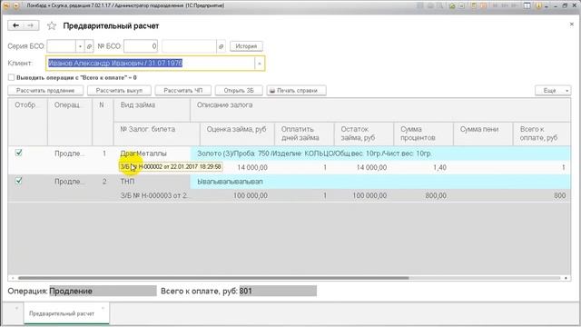Select the Продле... operation cell in row 2
581x327 pixels.
[70, 182]
